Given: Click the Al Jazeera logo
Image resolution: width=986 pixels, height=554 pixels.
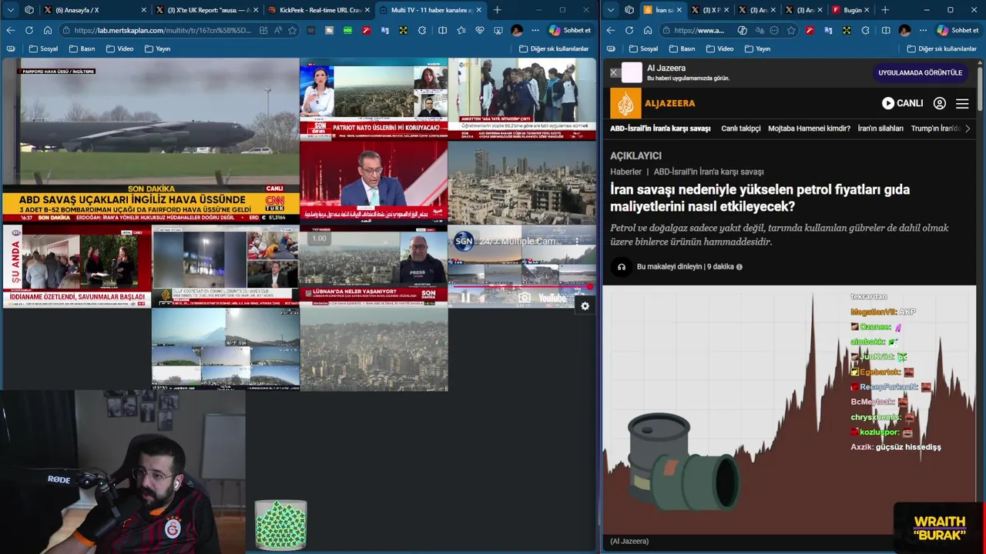Looking at the screenshot, I should pos(652,103).
